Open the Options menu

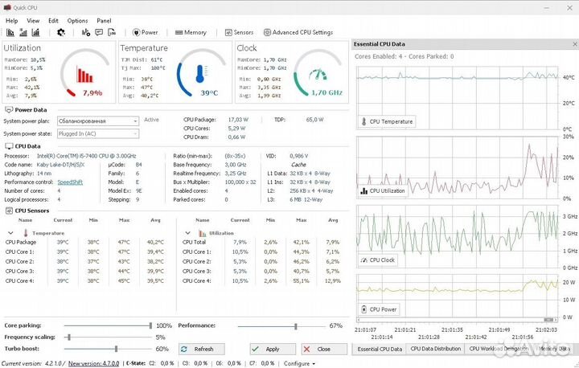click(78, 20)
